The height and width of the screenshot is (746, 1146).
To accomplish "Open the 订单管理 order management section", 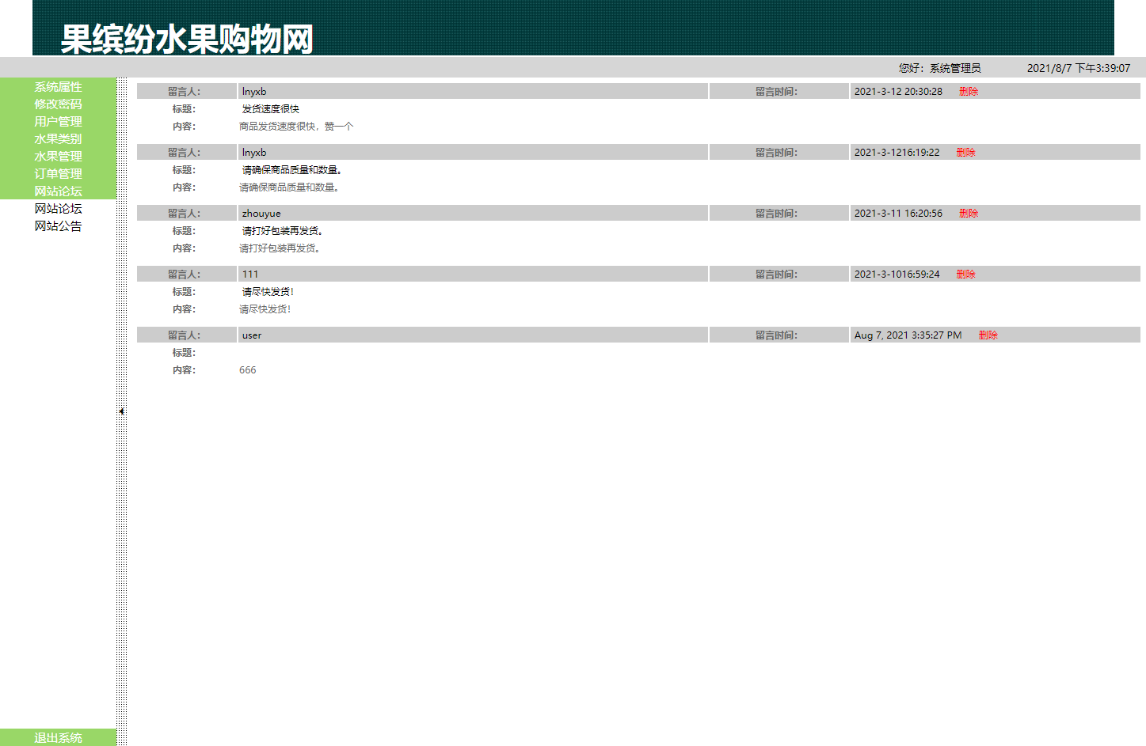I will coord(57,173).
